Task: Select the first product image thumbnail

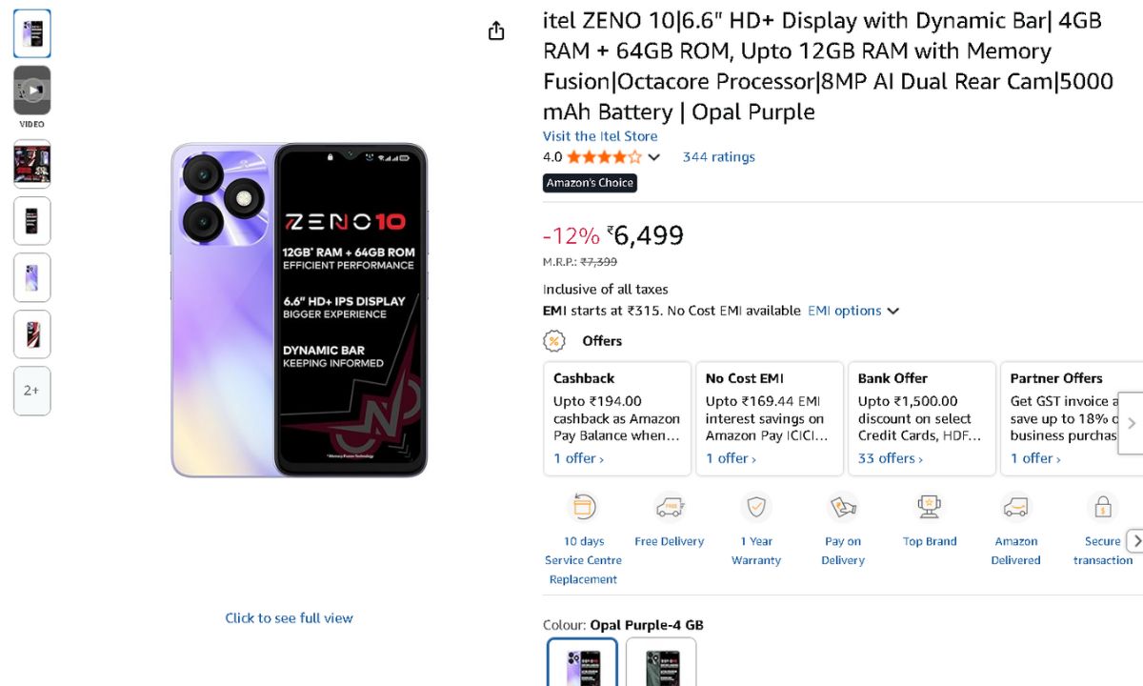Action: coord(32,34)
